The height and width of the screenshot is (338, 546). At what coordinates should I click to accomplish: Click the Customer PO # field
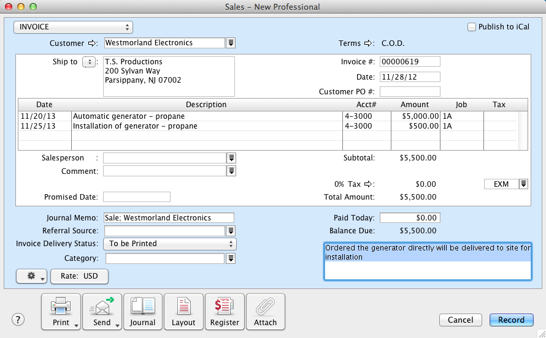point(410,92)
